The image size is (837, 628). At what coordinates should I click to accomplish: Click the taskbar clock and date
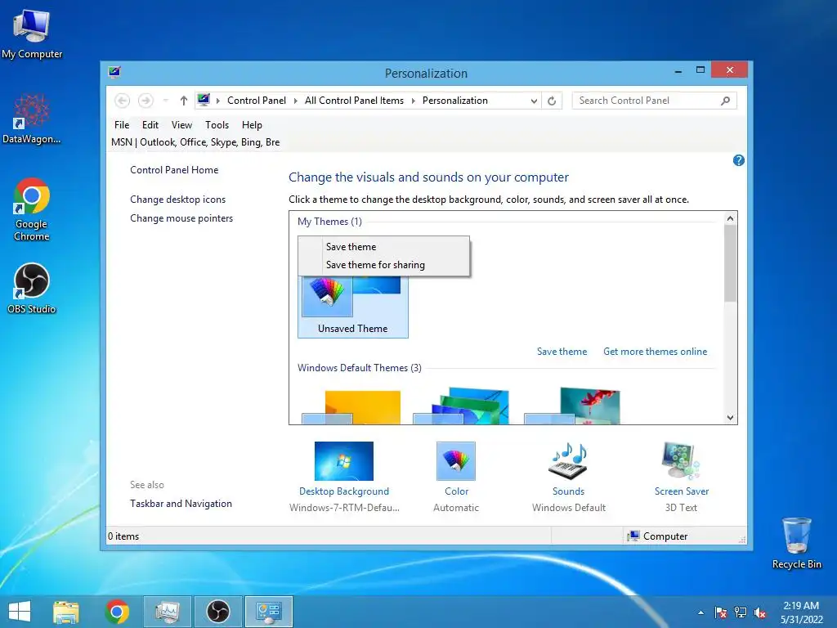(x=801, y=612)
